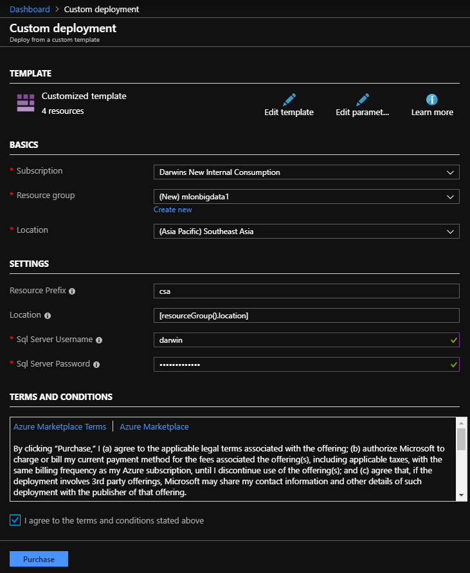Click scroll up arrow in terms box
The height and width of the screenshot is (573, 470).
coord(461,423)
